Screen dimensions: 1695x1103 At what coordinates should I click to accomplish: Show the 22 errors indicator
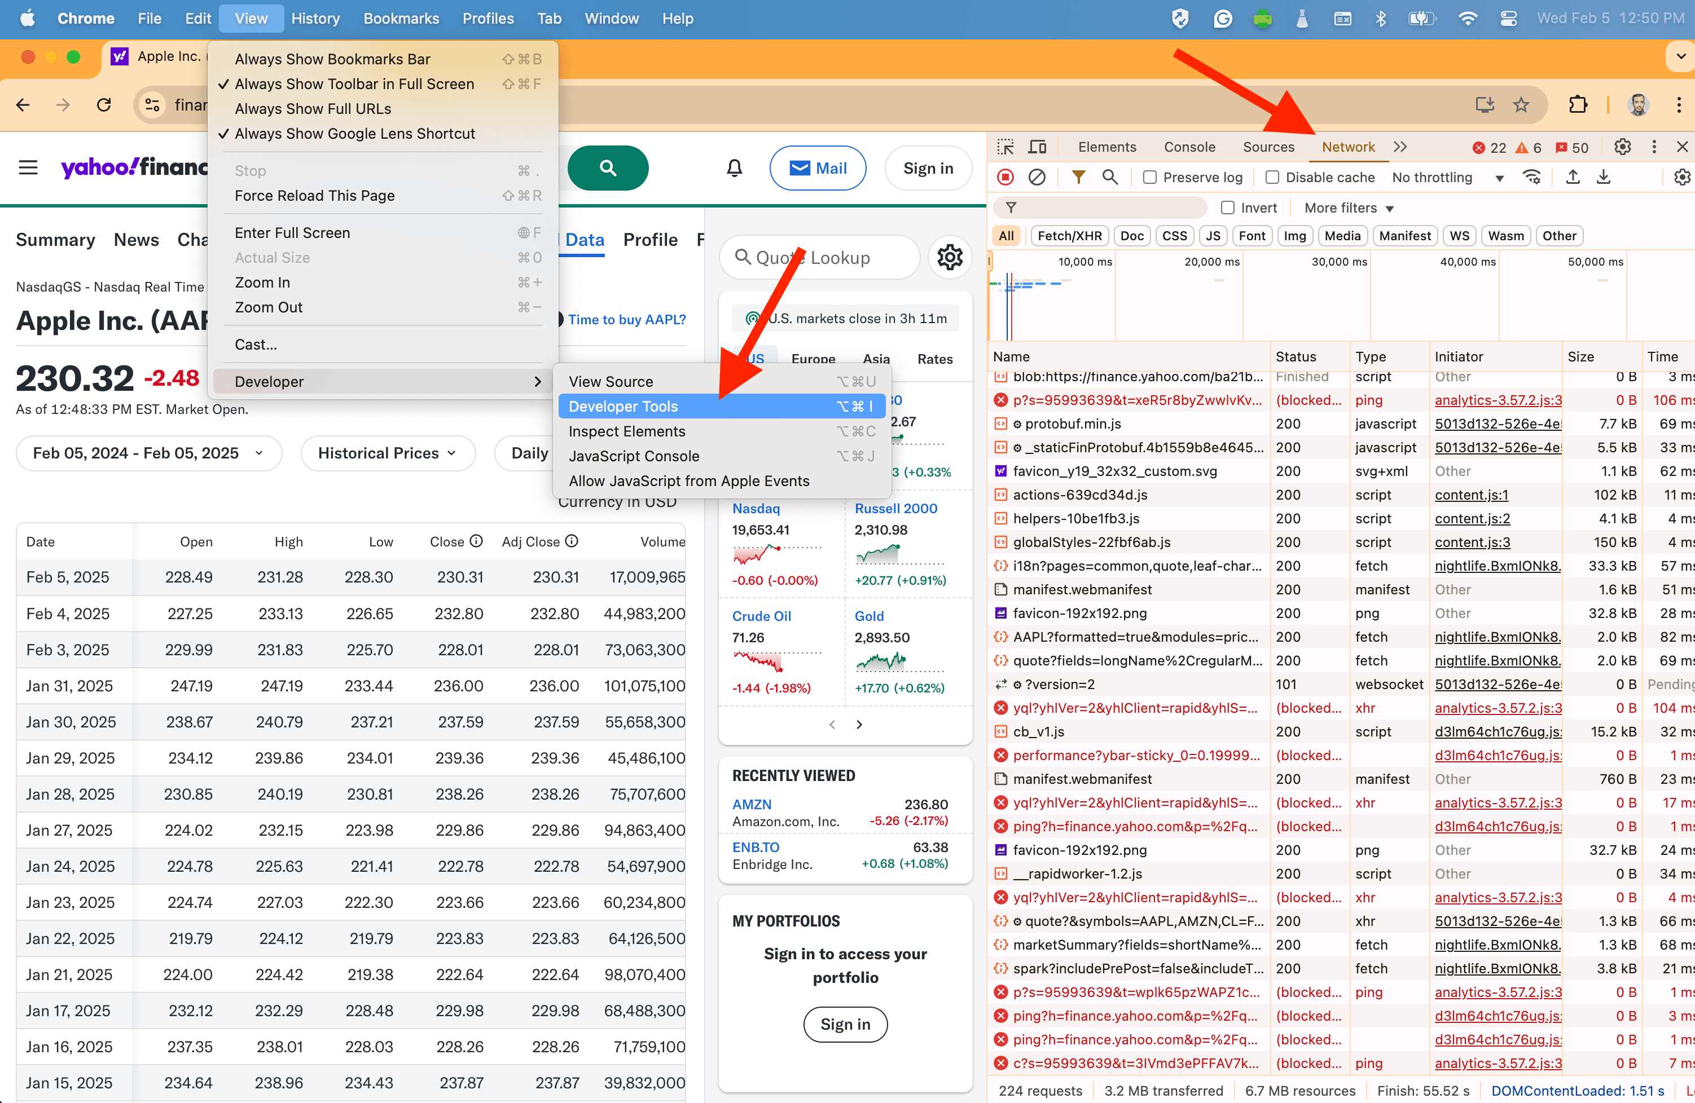point(1489,148)
